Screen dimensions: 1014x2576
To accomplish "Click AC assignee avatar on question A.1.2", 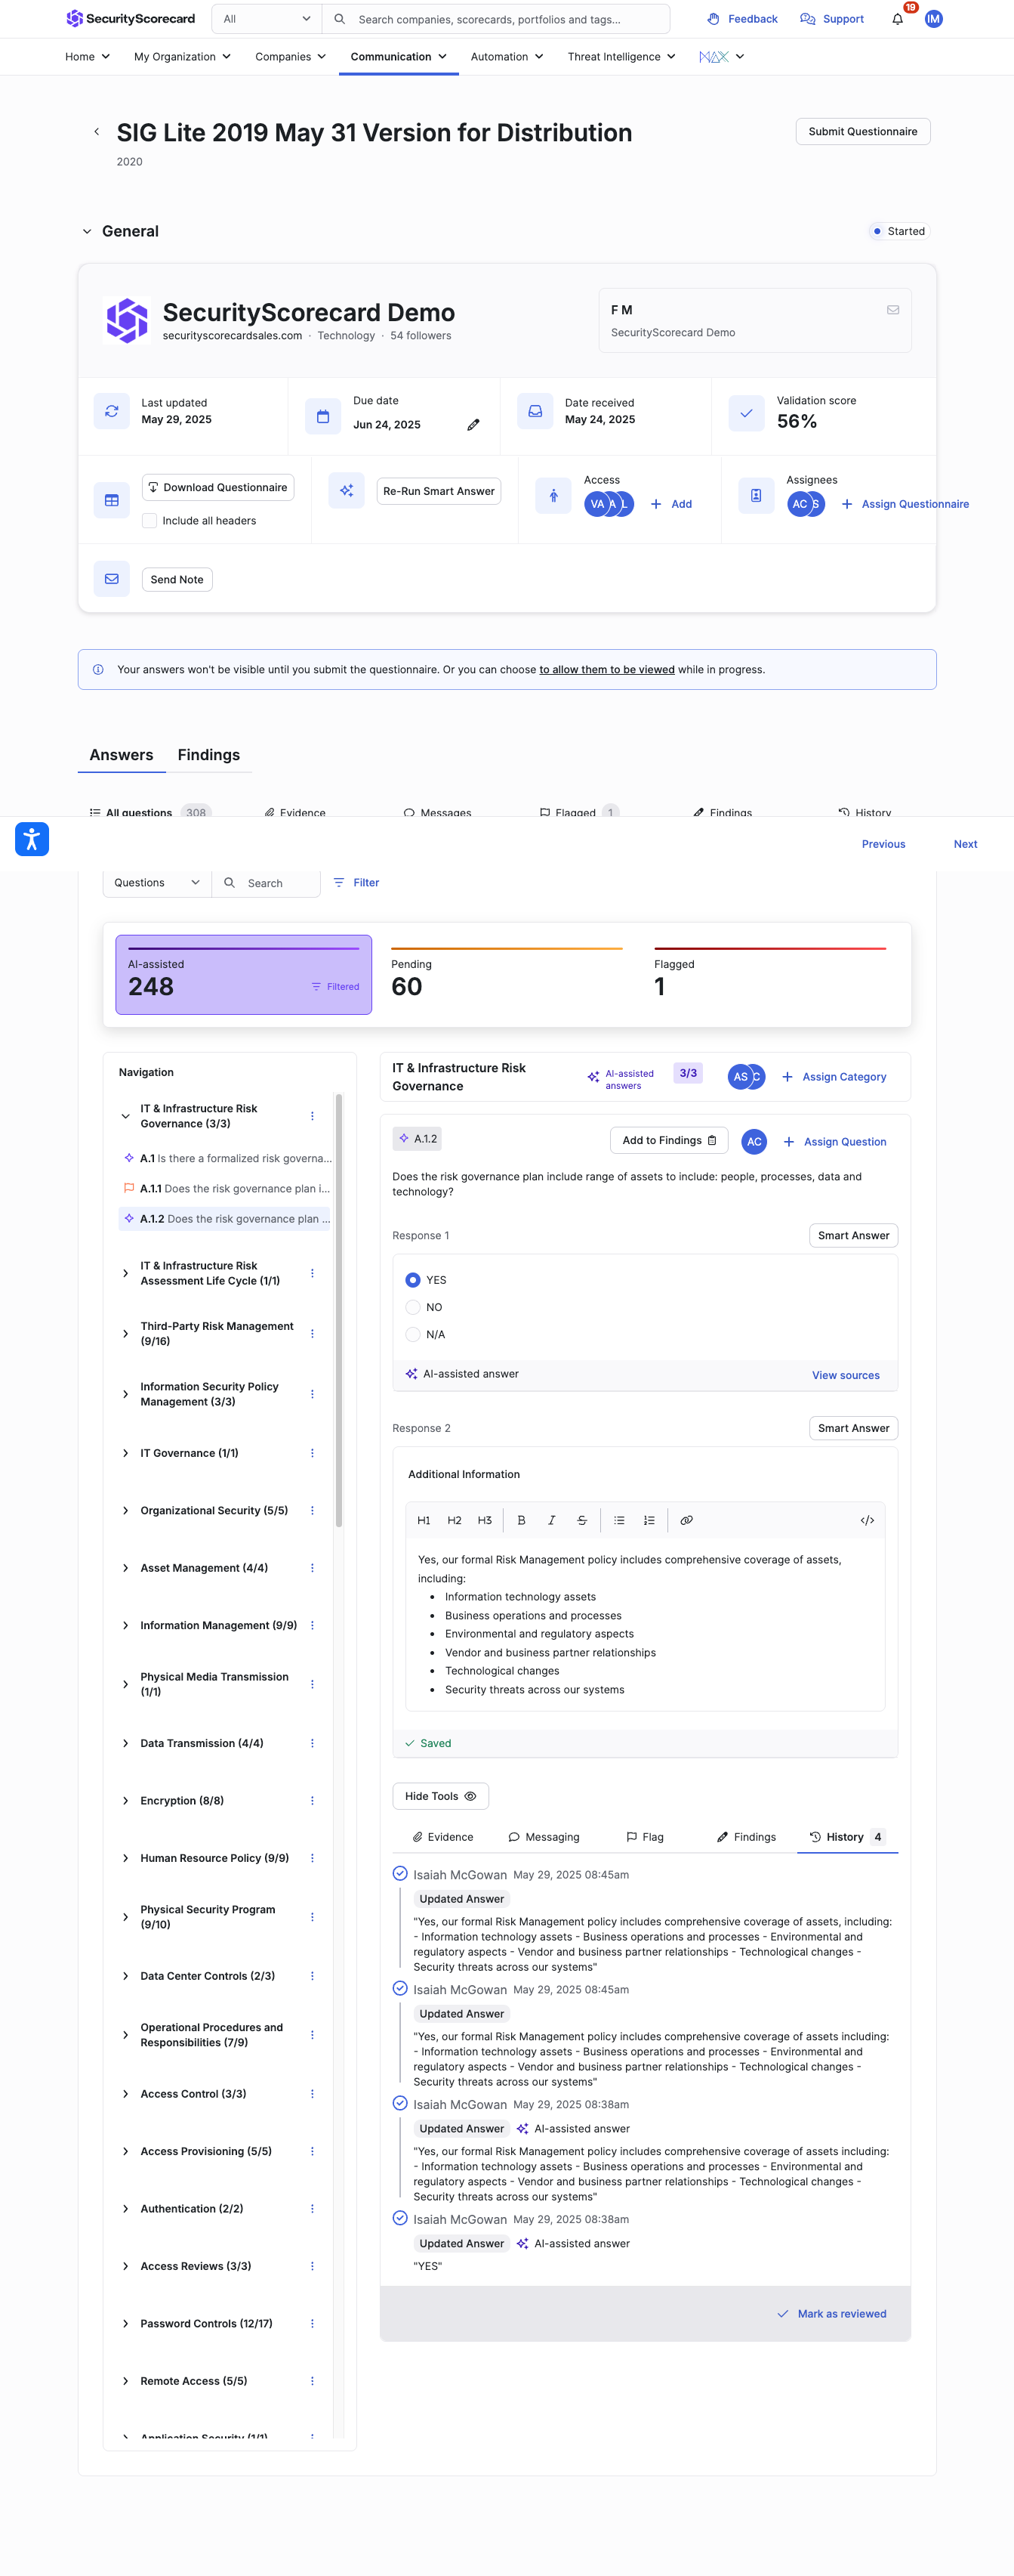I will tap(754, 1141).
